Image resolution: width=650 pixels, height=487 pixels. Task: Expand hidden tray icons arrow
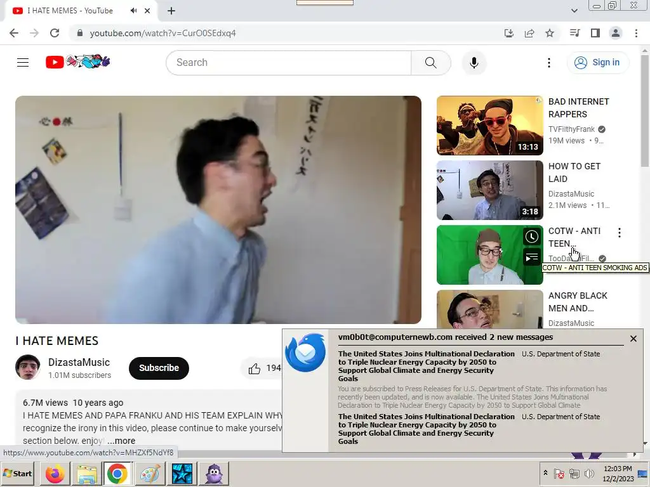[x=545, y=473]
